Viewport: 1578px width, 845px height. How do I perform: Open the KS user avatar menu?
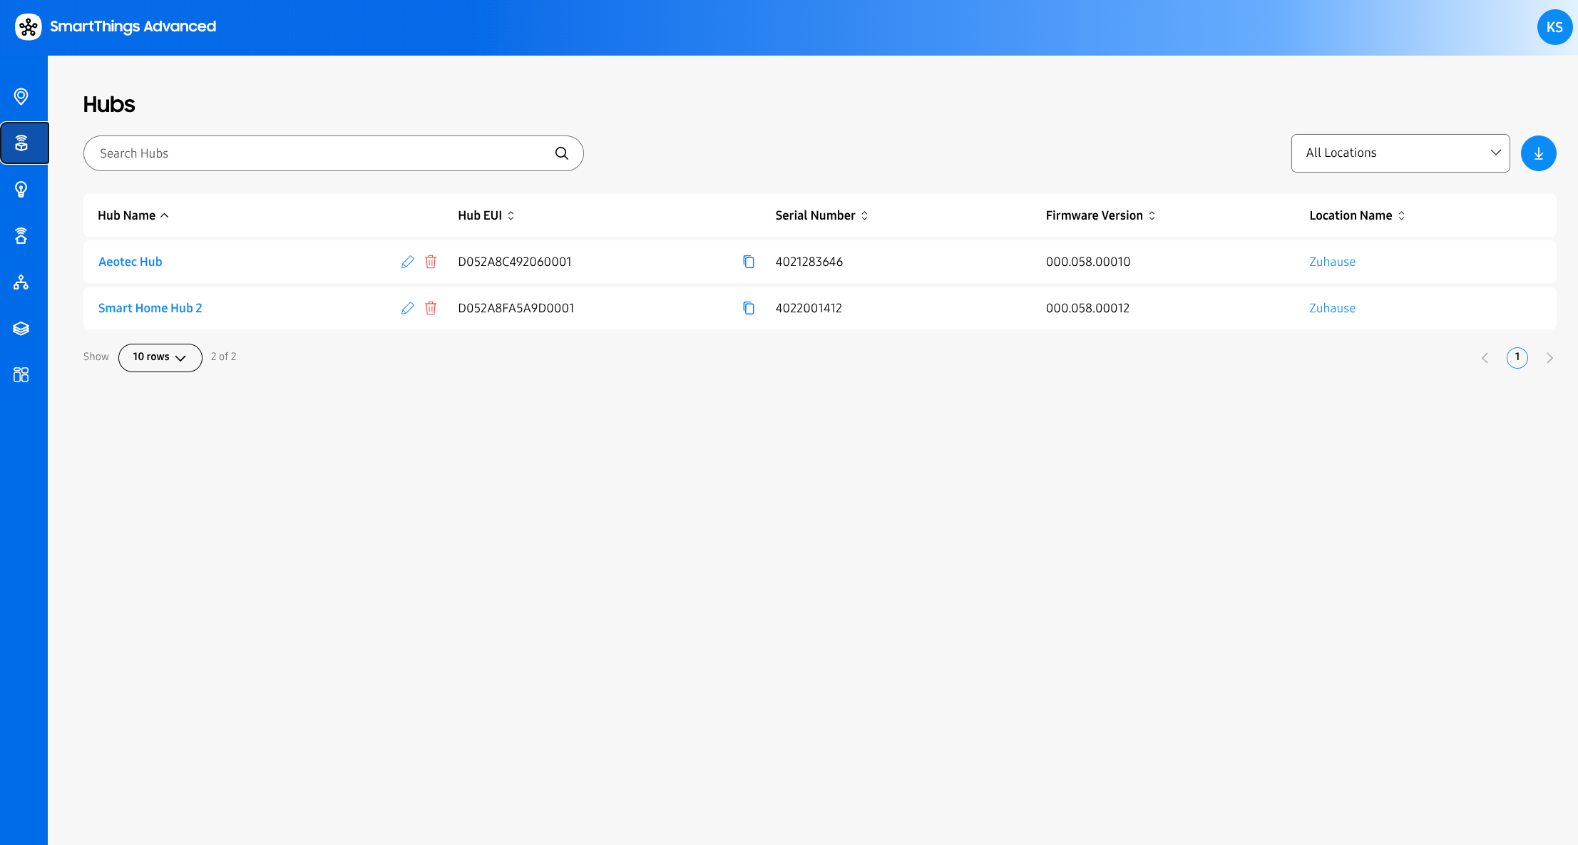[1554, 27]
